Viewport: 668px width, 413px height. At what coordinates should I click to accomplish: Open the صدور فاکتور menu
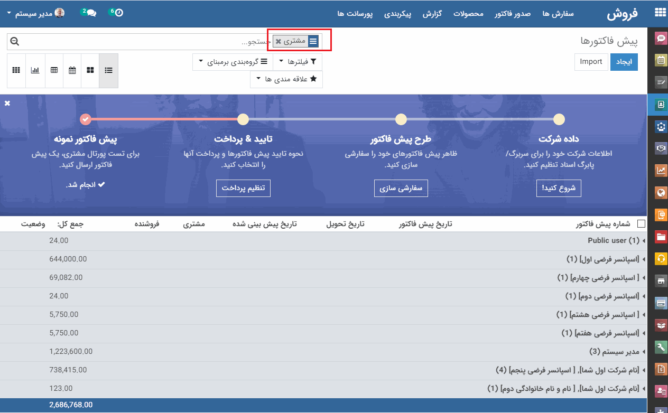[513, 14]
